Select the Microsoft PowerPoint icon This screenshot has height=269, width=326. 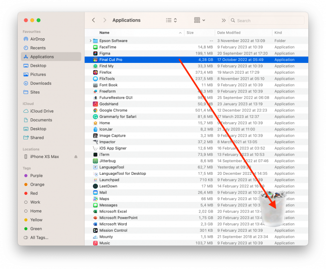(x=95, y=218)
